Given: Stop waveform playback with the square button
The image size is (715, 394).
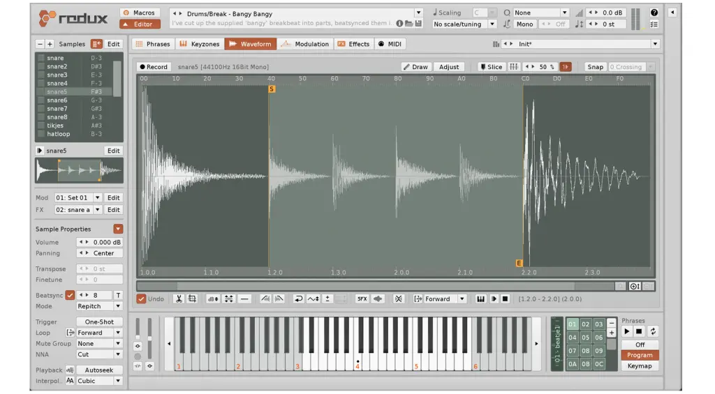Looking at the screenshot, I should click(505, 299).
